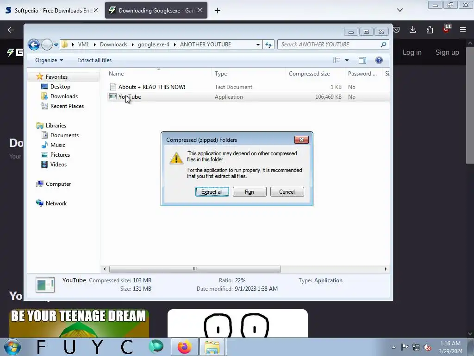This screenshot has width=474, height=356.
Task: Toggle the preview pane icon
Action: click(x=362, y=60)
